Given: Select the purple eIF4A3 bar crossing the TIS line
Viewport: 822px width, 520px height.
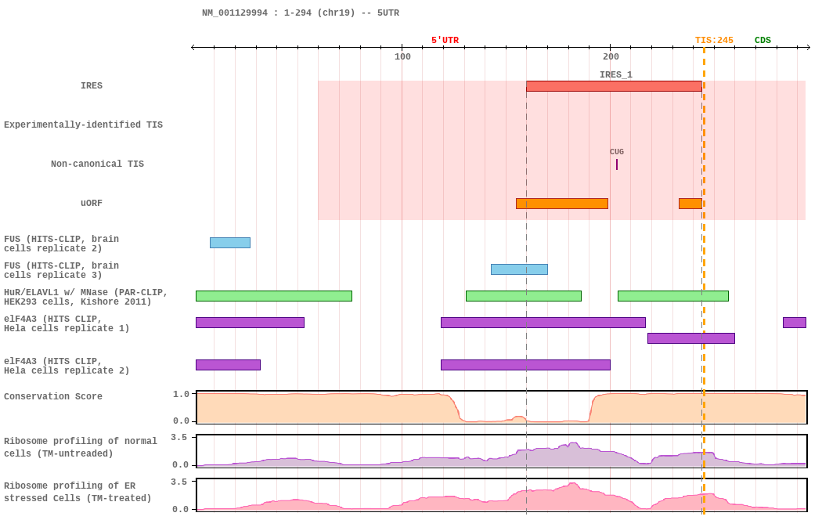Looking at the screenshot, I should (691, 338).
